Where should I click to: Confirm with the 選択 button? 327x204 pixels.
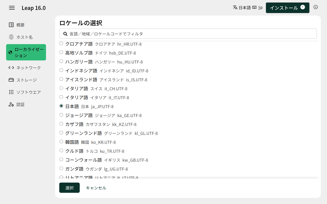(x=69, y=188)
